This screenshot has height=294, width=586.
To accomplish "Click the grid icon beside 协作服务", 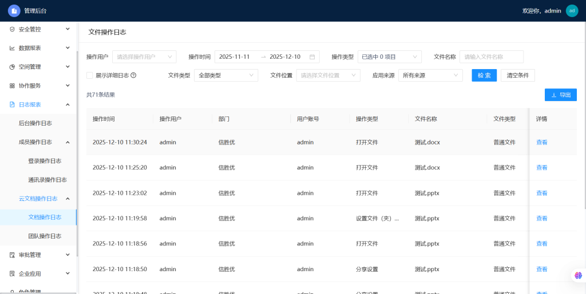I will click(12, 86).
